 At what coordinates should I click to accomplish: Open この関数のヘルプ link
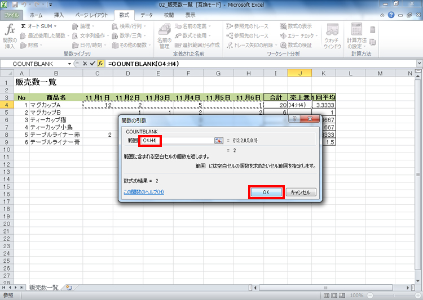(x=143, y=192)
